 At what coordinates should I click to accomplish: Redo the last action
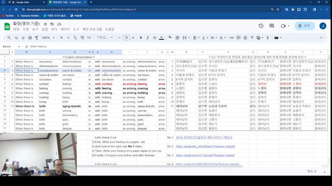point(23,38)
